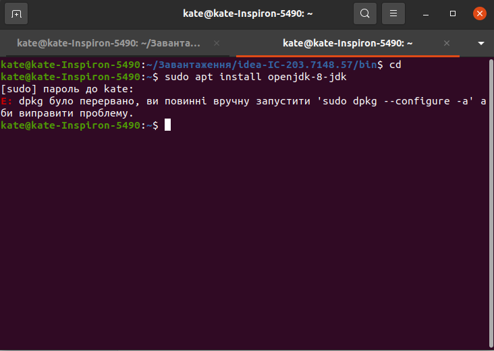
Task: Click the terminal vertical scrollbar
Action: click(491, 203)
